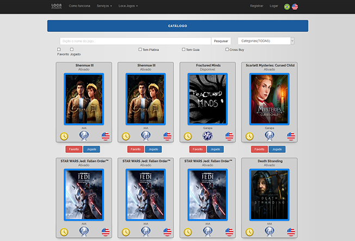Click the US flag on Death Stranding card
This screenshot has width=355, height=241.
point(291,232)
